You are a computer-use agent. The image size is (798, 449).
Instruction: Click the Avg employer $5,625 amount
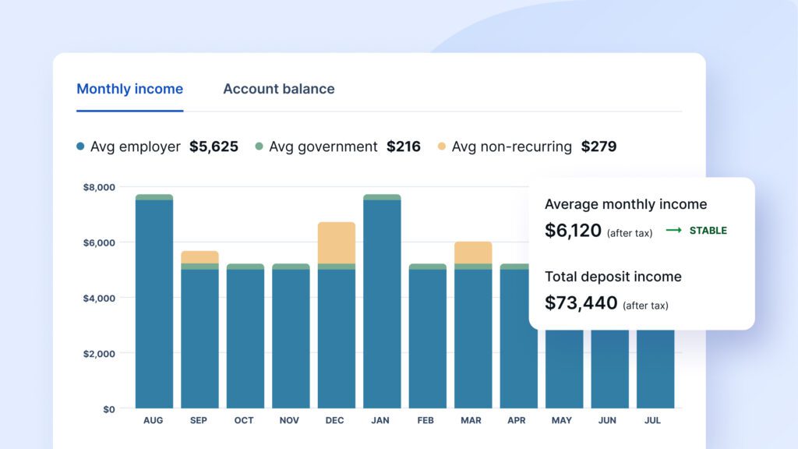tap(214, 147)
